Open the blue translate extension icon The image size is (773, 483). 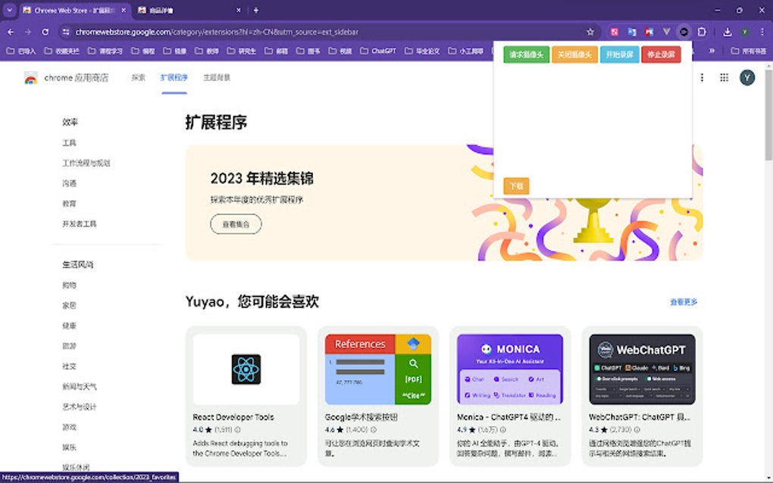631,32
